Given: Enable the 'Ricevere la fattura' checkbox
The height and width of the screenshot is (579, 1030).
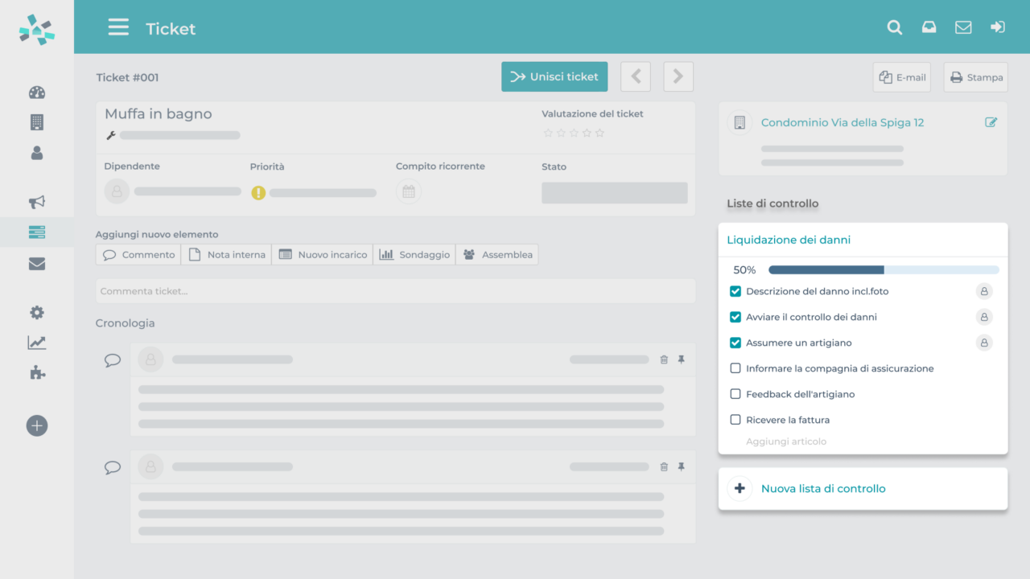Looking at the screenshot, I should click(x=736, y=419).
